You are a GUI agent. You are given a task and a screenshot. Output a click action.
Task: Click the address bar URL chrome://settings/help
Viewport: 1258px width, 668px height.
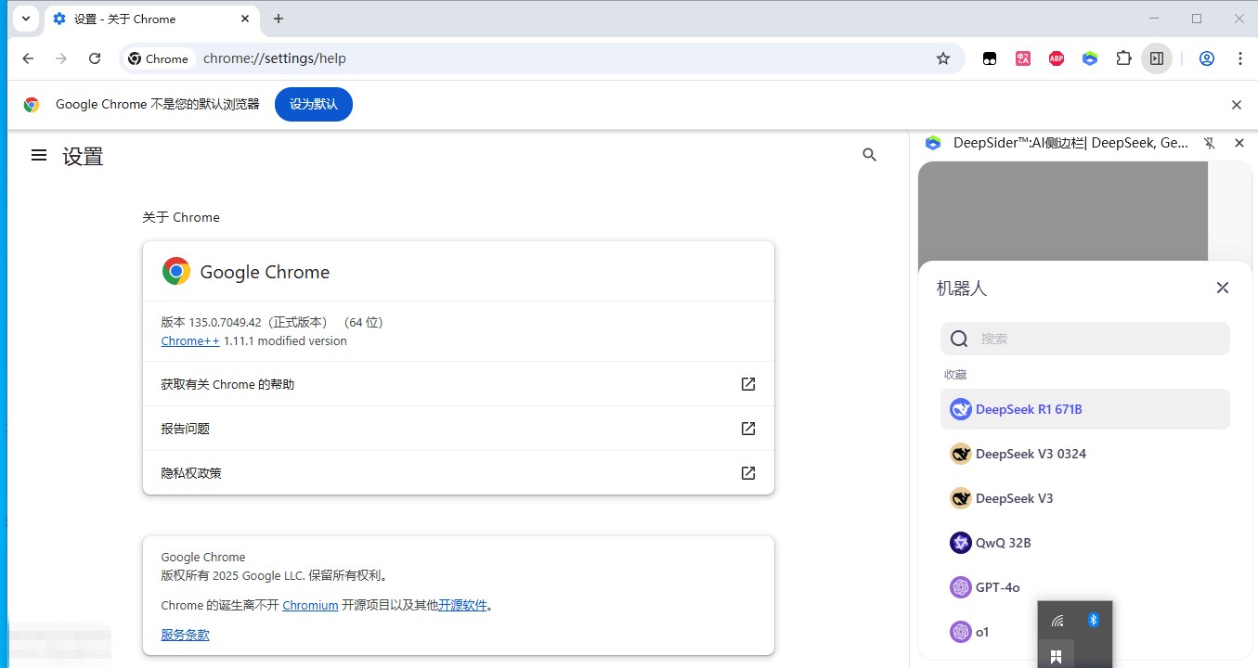click(x=275, y=58)
